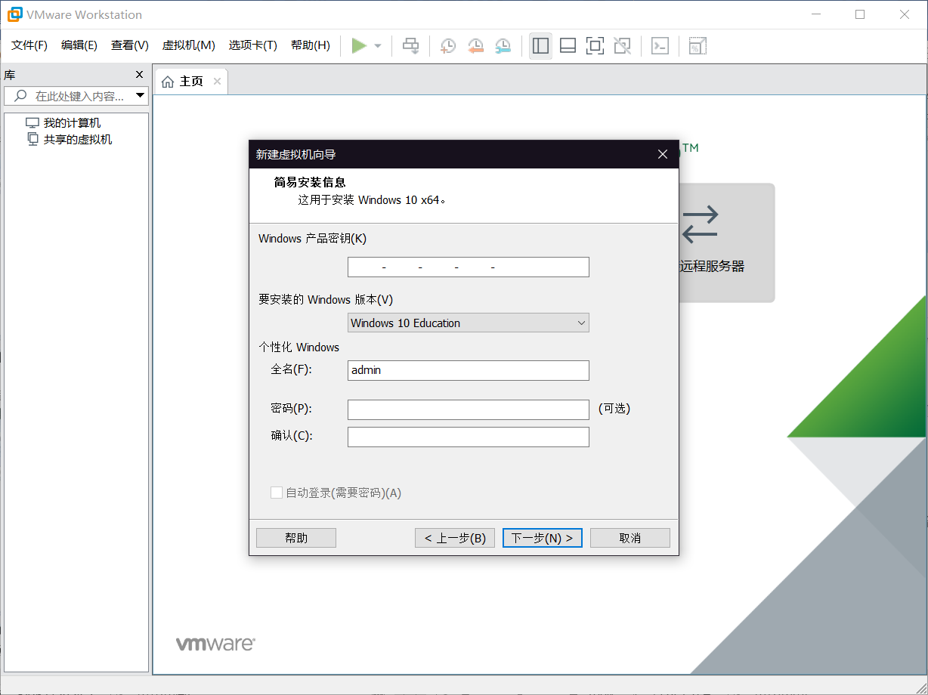Open the 编辑(E) menu
Screen dimensions: 928x695
point(79,45)
